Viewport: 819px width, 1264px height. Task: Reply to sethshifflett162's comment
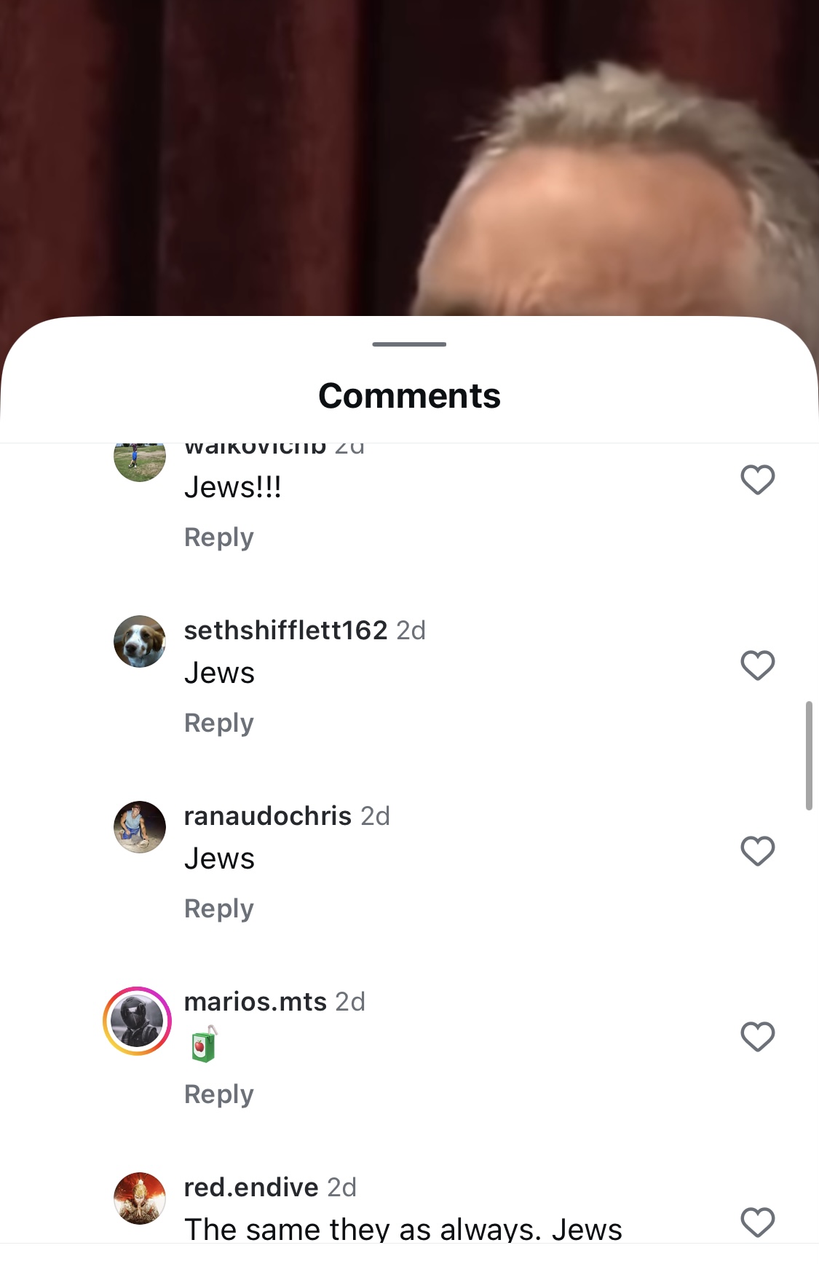coord(219,723)
